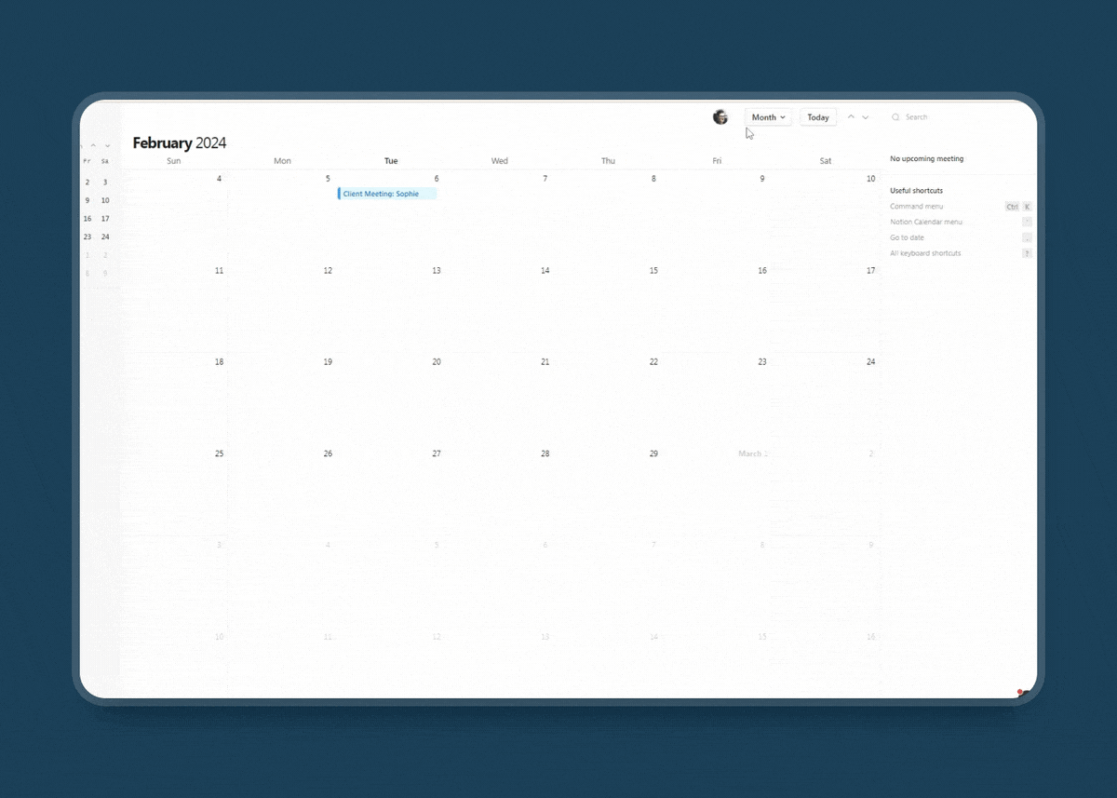
Task: Click the red recording dot in the corner
Action: (x=1020, y=692)
